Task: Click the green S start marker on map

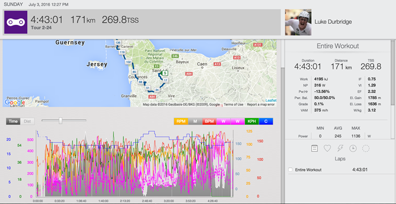Action: point(165,73)
